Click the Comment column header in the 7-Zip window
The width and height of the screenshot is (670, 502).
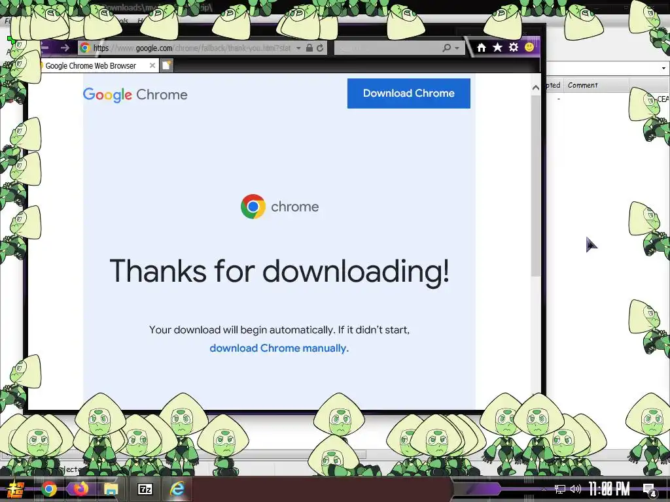click(x=596, y=86)
